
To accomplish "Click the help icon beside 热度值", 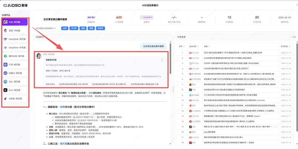I will click(116, 22).
